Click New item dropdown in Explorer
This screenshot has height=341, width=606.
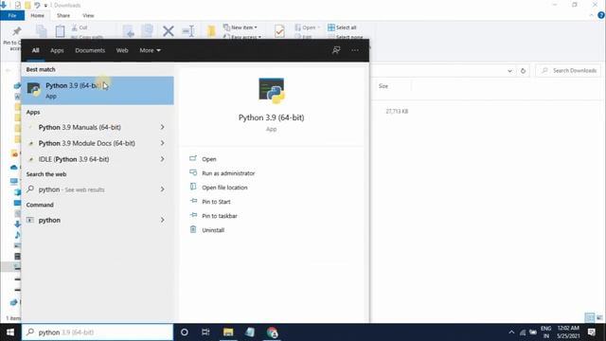click(241, 27)
